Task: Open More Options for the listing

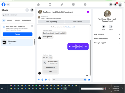Action: 77,22
